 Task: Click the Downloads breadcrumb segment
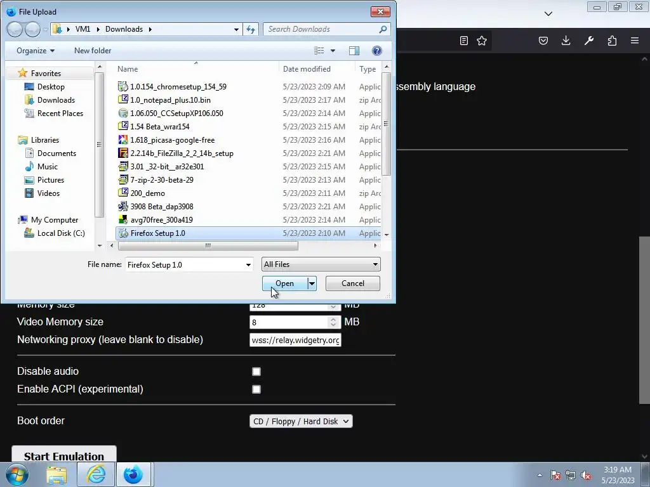coord(124,29)
